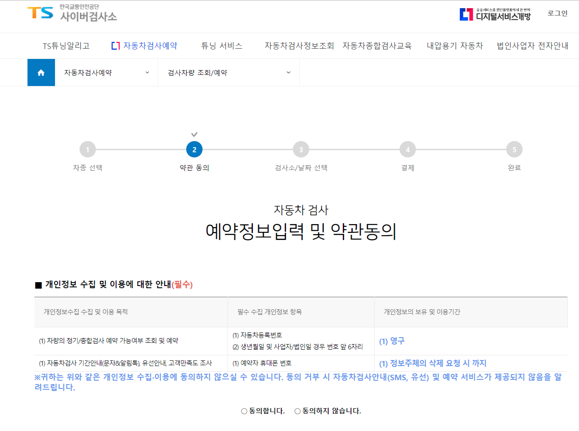Viewport: 579px width, 431px height.
Task: Click the 정보주체의 삭제 요청 시 까지 text
Action: (x=432, y=363)
